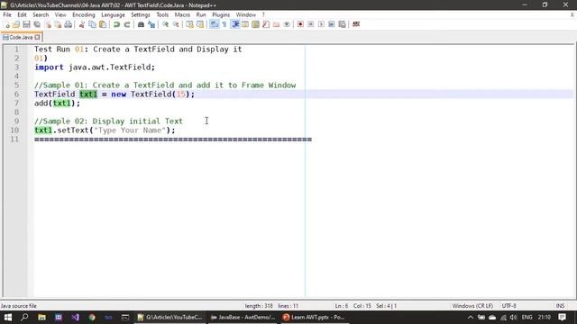Play back the recorded macro icon

click(x=321, y=24)
